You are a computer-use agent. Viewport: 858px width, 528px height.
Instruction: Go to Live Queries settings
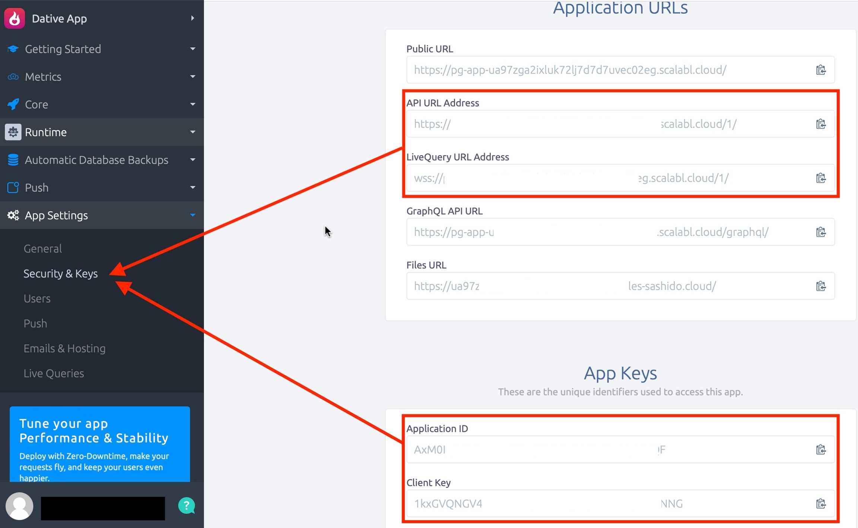coord(54,373)
